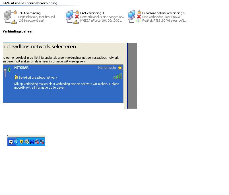Click the green signal strength bars
The width and height of the screenshot is (229, 195).
pos(117,76)
